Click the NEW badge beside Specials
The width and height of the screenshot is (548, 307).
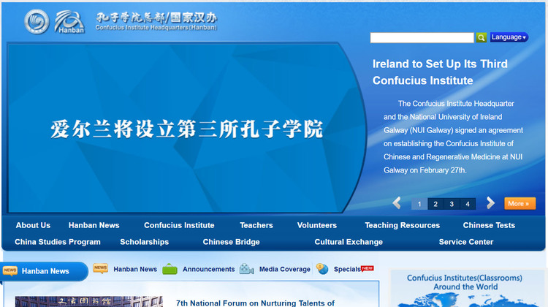click(x=368, y=268)
